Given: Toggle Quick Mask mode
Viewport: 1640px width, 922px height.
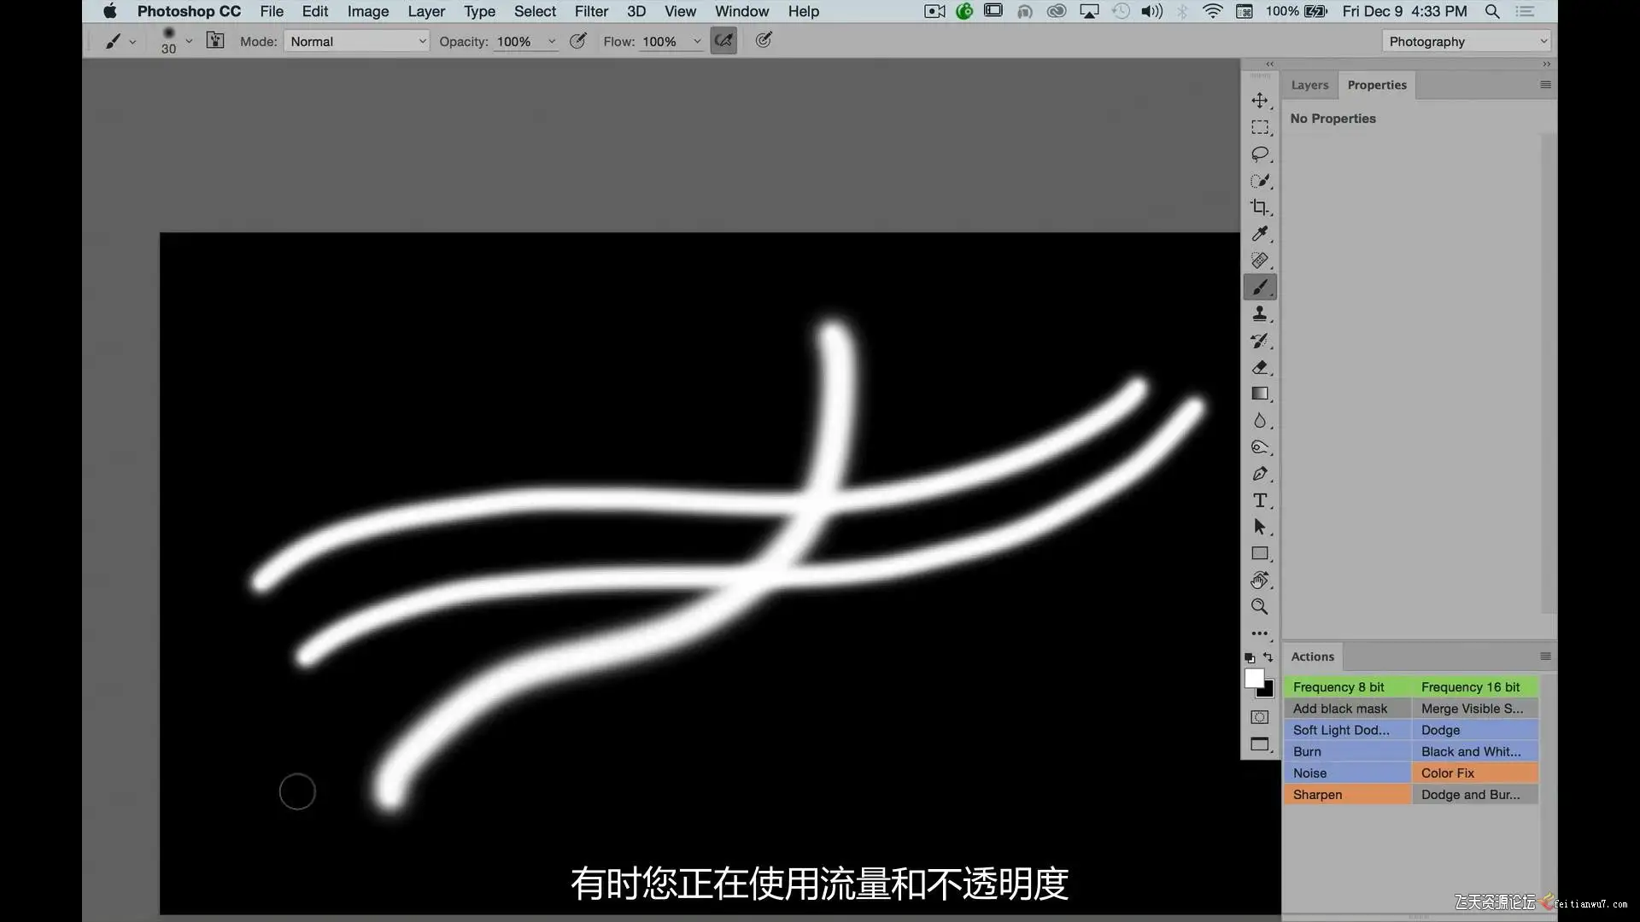Looking at the screenshot, I should pyautogui.click(x=1260, y=717).
